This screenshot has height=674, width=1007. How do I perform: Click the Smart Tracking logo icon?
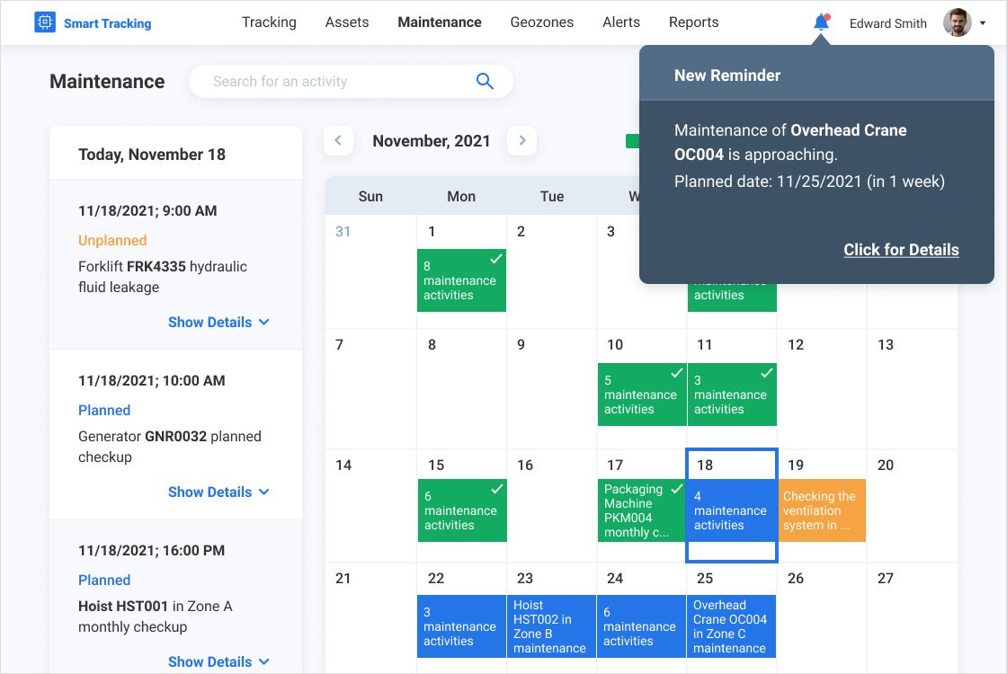[45, 22]
